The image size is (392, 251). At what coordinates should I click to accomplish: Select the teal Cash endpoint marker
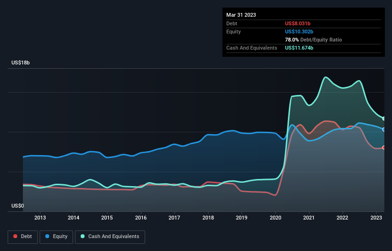click(384, 119)
